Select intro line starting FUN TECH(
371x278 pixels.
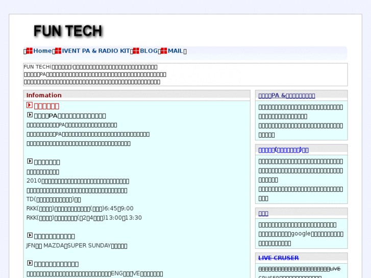(90, 67)
